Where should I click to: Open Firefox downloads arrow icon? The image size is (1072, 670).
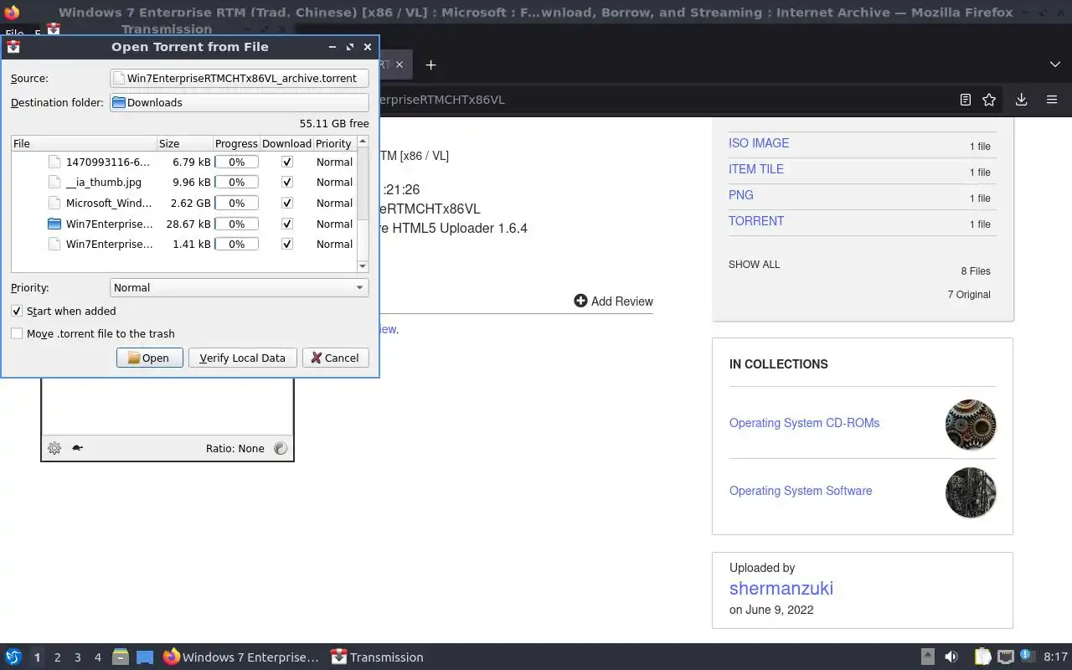(1021, 100)
